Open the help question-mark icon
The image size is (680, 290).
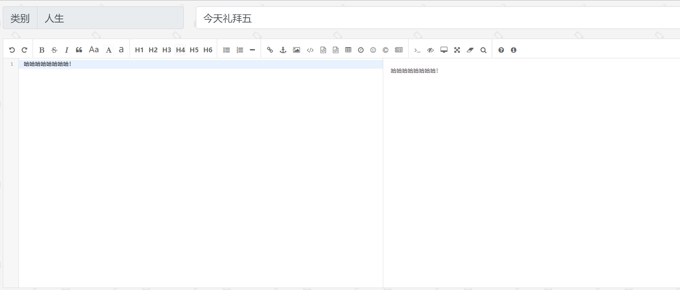click(501, 50)
